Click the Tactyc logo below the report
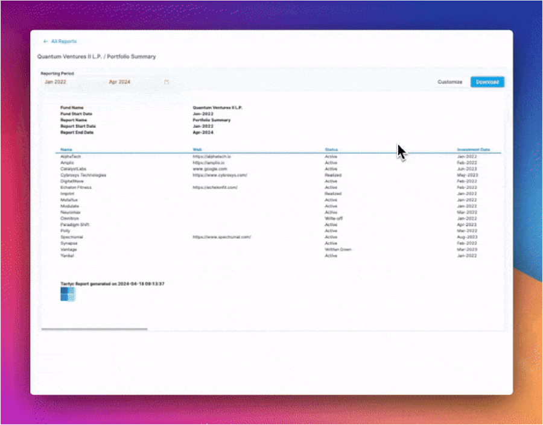The image size is (543, 425). [x=68, y=294]
